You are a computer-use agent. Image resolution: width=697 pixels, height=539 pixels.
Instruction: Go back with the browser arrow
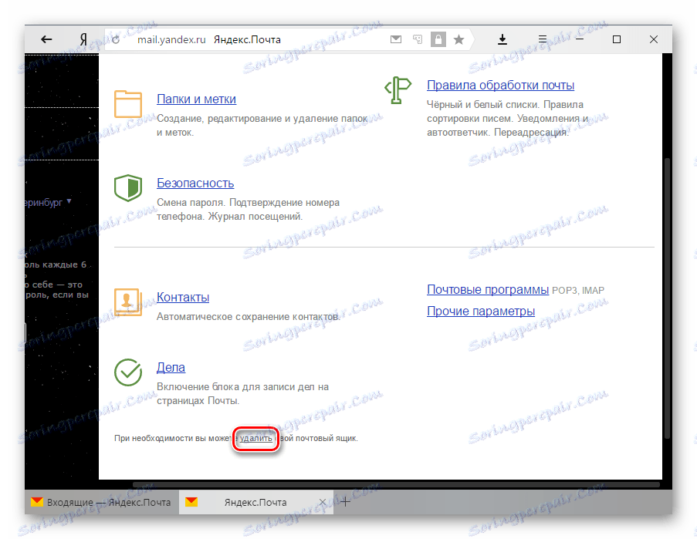tap(46, 39)
